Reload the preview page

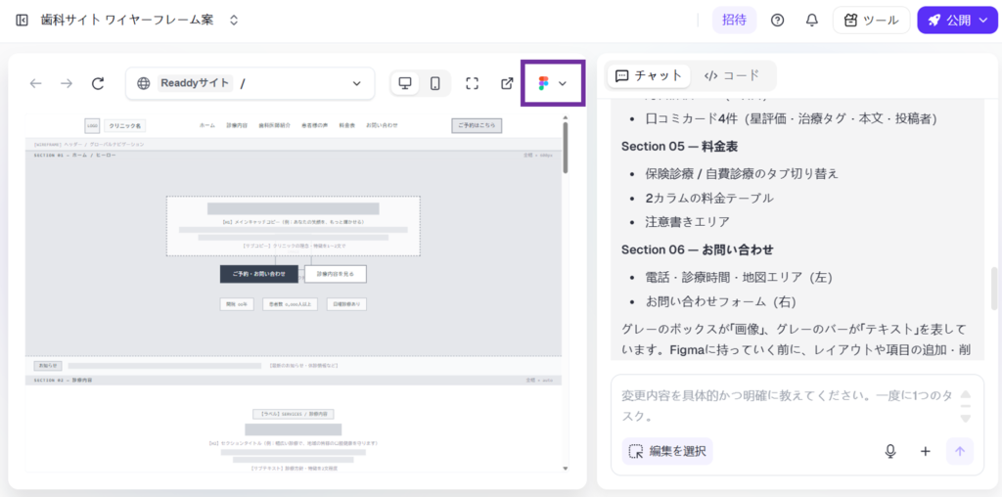tap(98, 83)
